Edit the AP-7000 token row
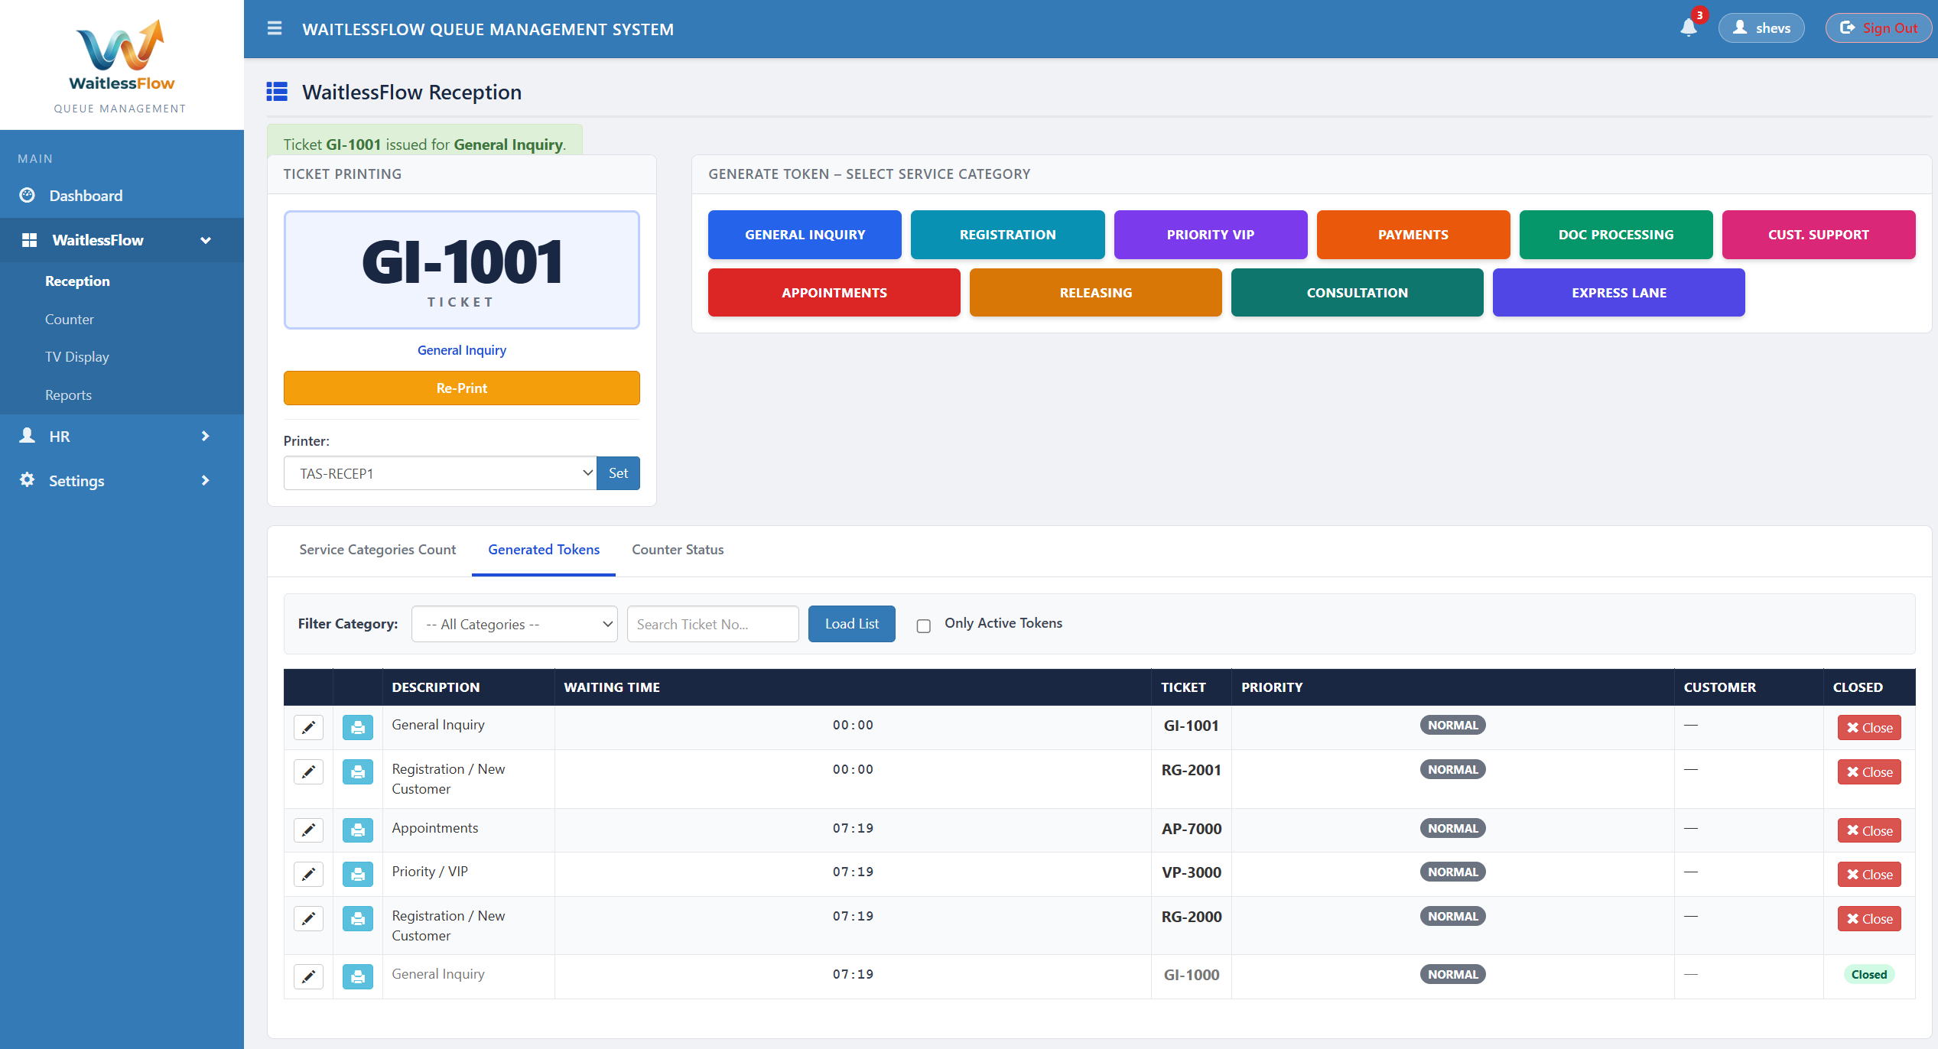The width and height of the screenshot is (1938, 1049). 308,830
